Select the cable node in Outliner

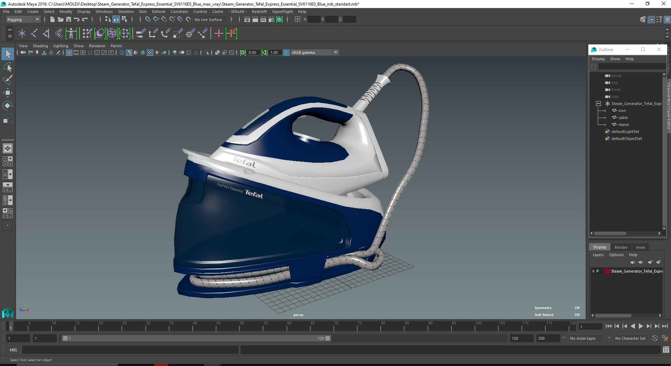tap(623, 118)
